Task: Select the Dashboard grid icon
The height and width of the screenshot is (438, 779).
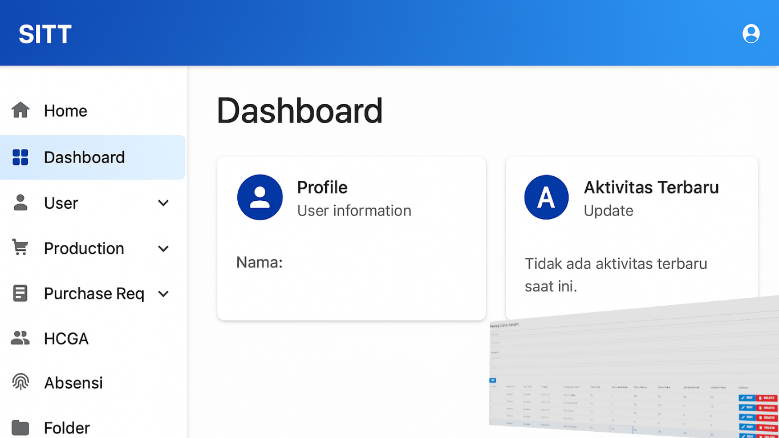Action: point(21,157)
